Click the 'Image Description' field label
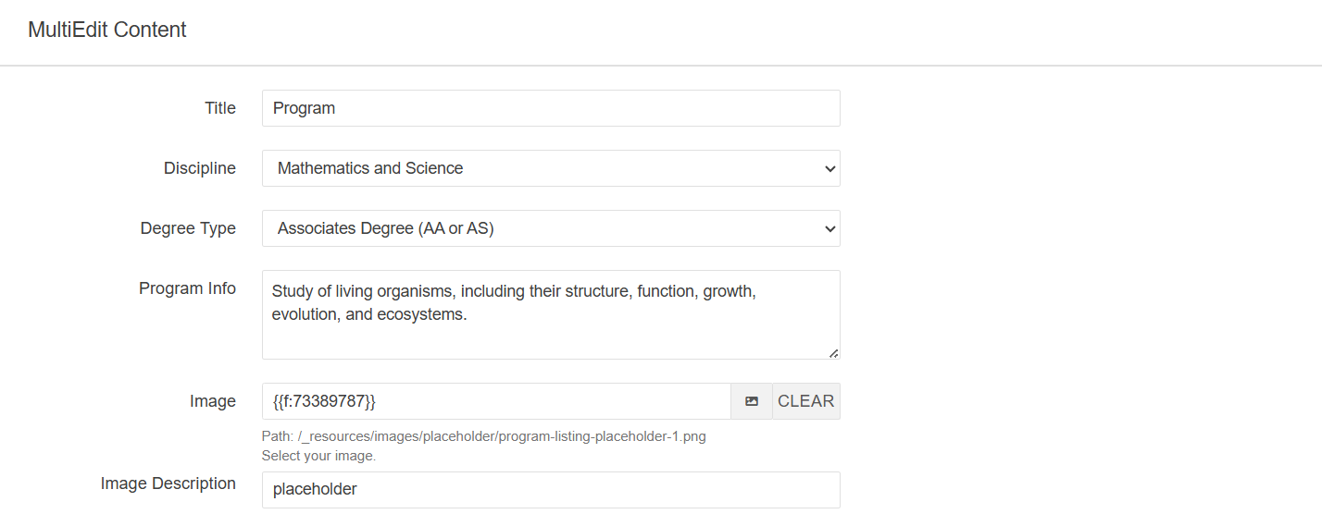1322x514 pixels. point(168,483)
